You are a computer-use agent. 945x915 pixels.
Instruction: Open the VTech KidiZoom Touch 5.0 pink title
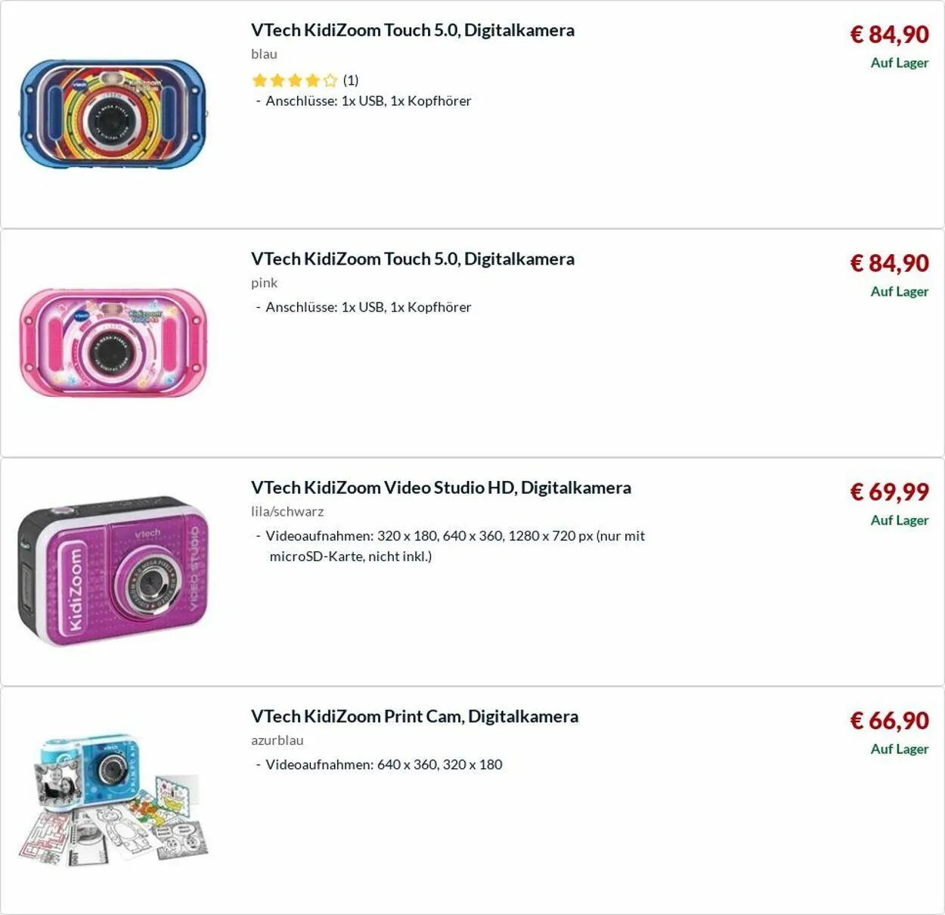[413, 259]
